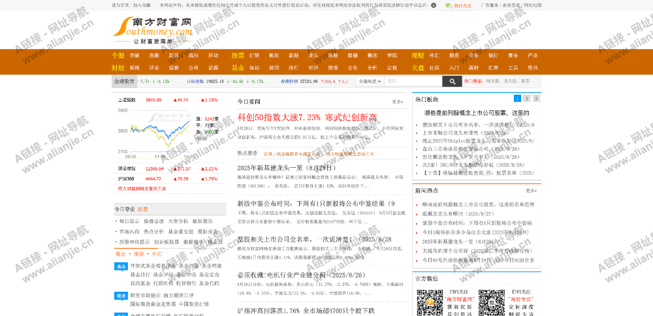
Task: Click 公告 in the nav bar
Action: click(x=353, y=67)
